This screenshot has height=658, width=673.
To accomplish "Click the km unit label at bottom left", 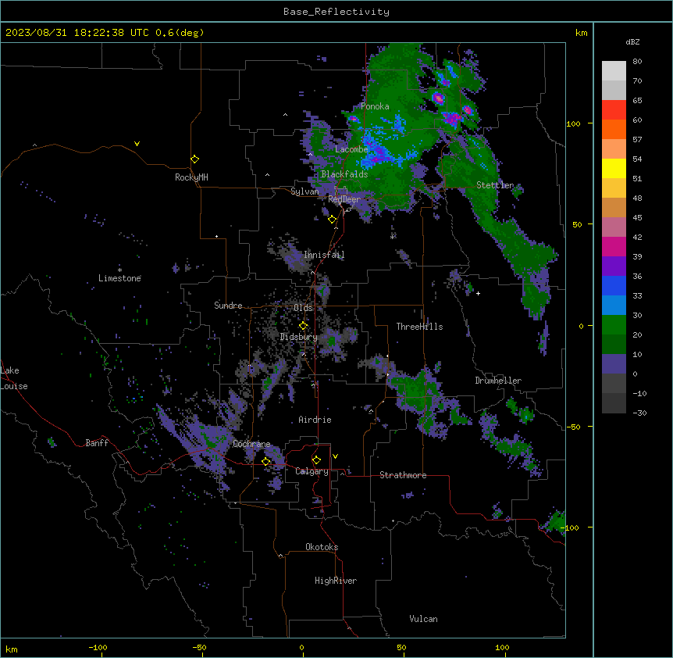I will tap(12, 649).
